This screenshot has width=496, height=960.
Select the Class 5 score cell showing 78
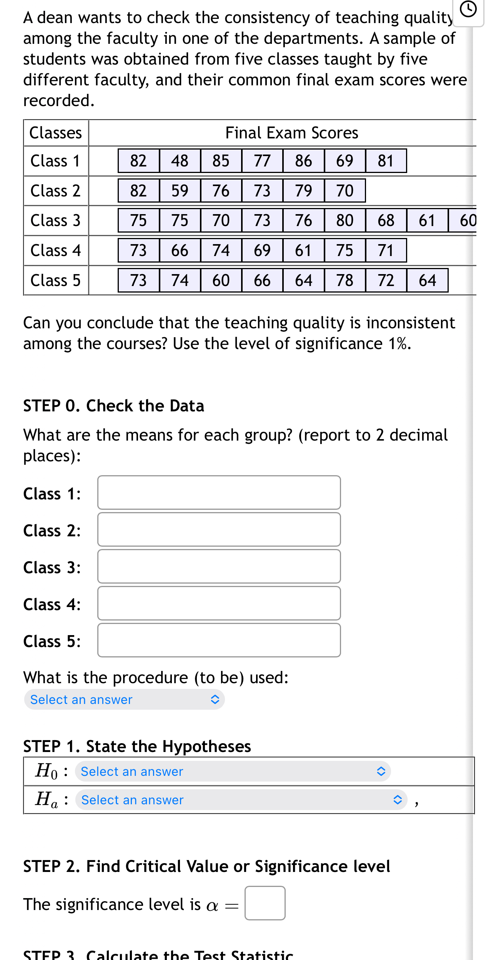pyautogui.click(x=344, y=280)
